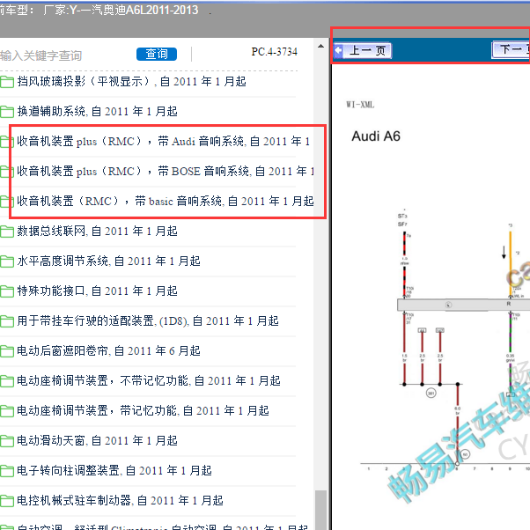The width and height of the screenshot is (530, 530).
Task: Open folder icon for 用于带挂车行驶的适配装置 entry
Action: (x=7, y=321)
